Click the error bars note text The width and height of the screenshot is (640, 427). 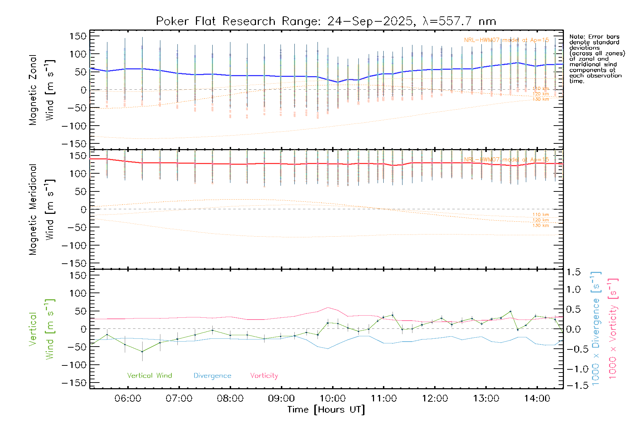tap(596, 59)
